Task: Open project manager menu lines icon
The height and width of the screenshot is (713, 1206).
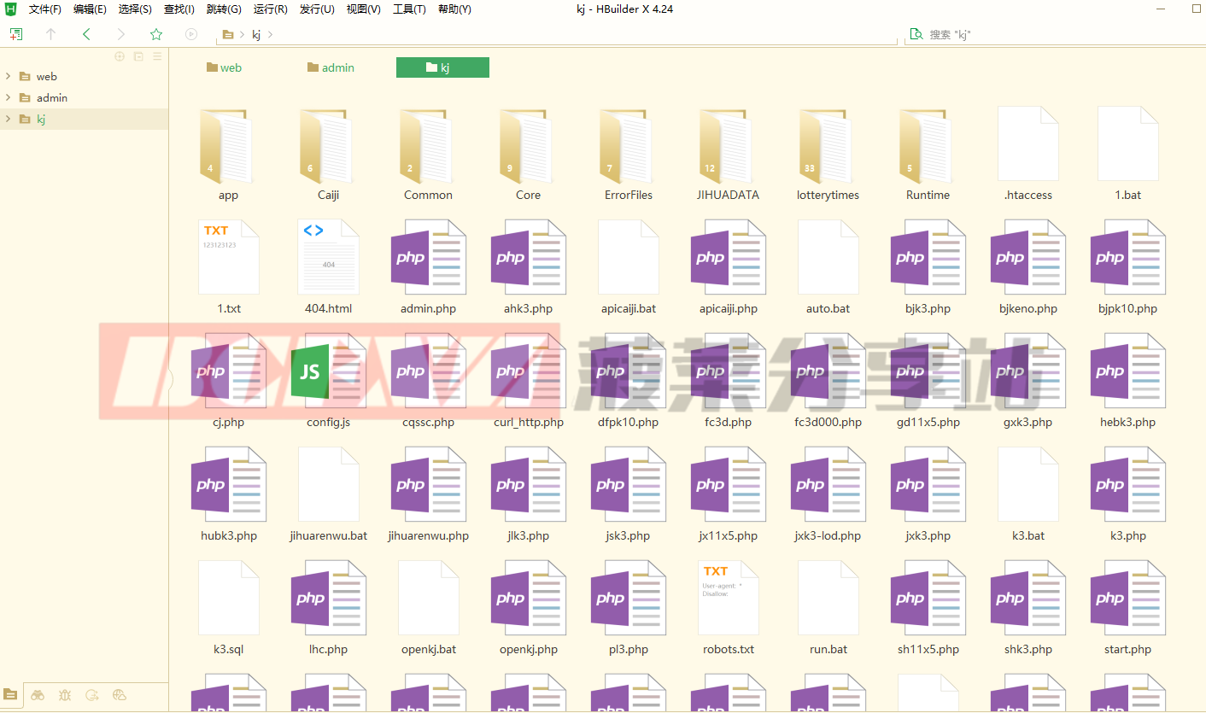Action: point(157,56)
